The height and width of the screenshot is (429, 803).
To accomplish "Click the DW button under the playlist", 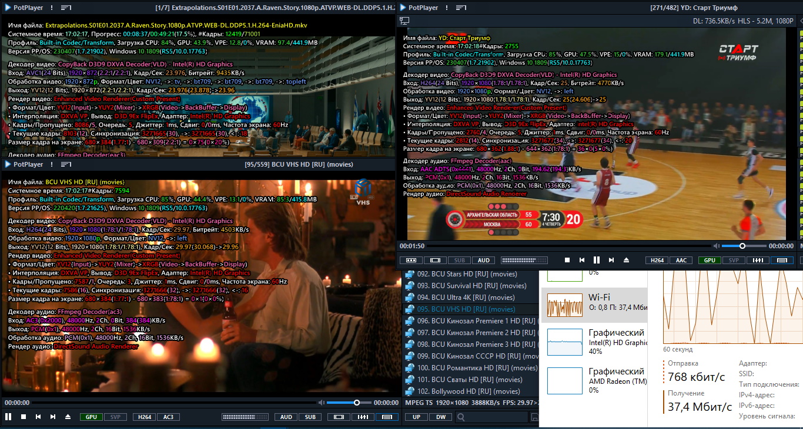I will coord(440,417).
